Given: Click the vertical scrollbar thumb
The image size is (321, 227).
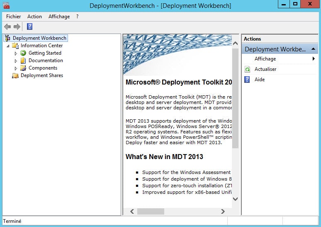Looking at the screenshot, I should tap(235, 98).
